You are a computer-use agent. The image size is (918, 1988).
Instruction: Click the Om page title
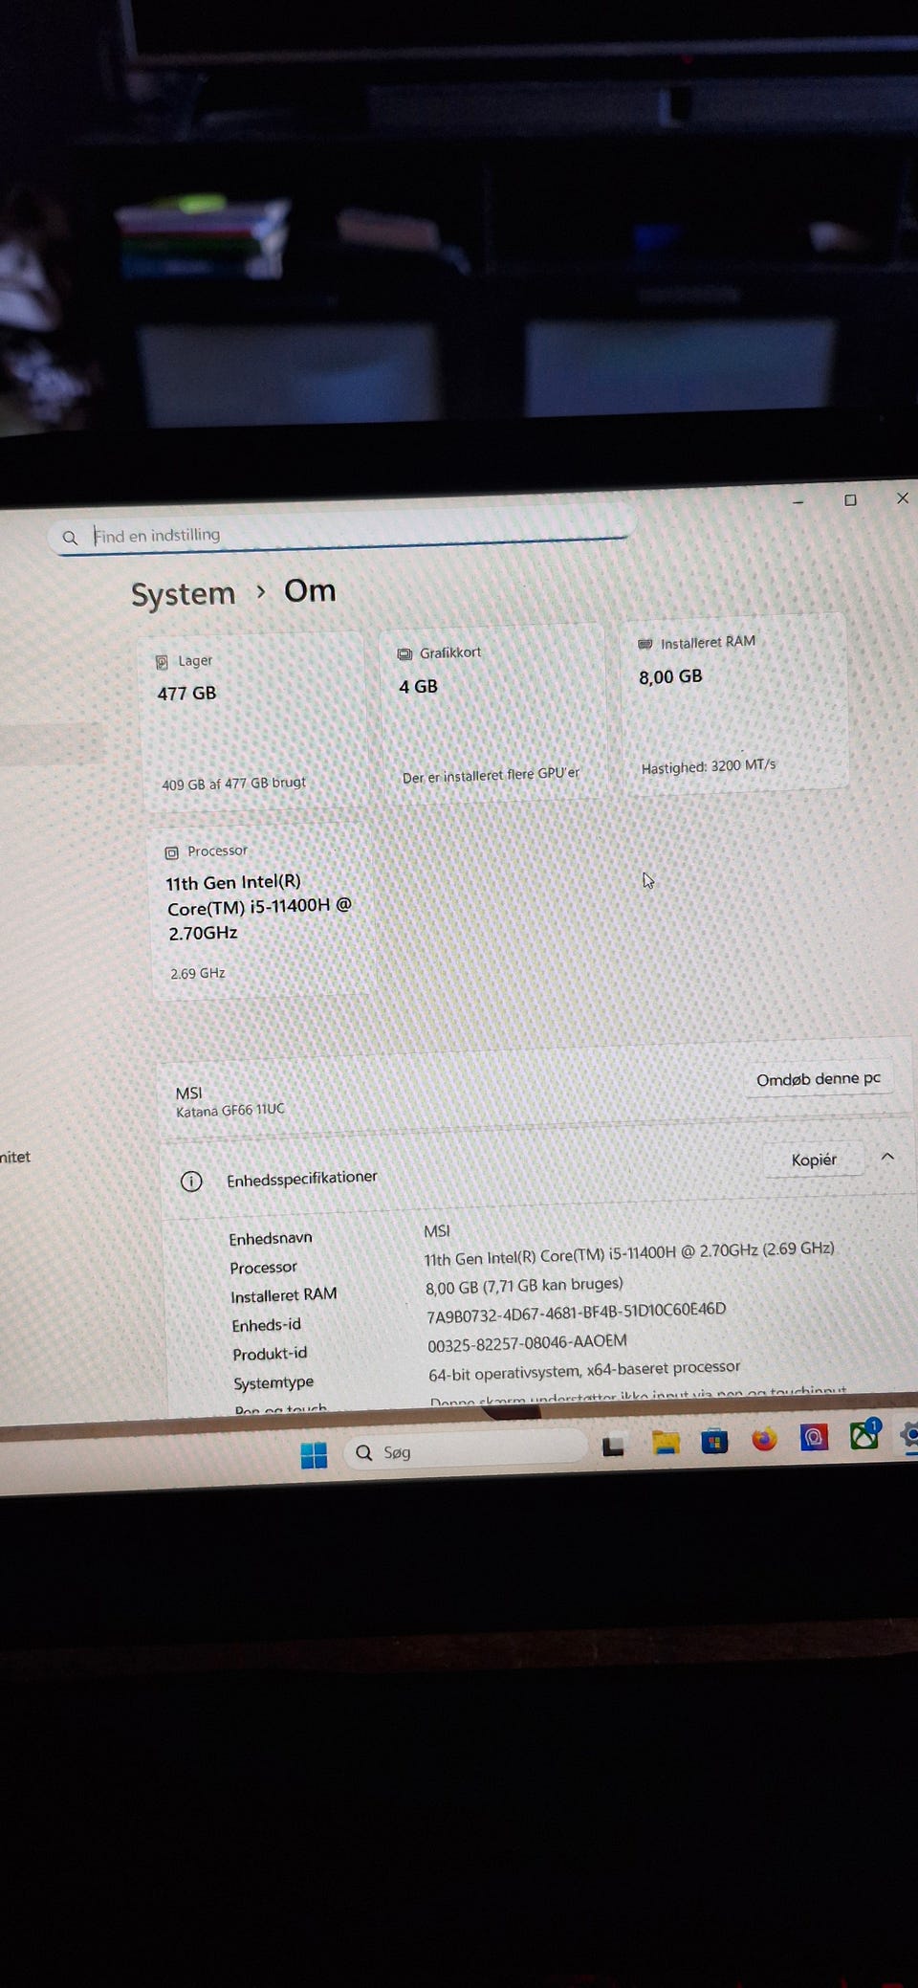coord(310,591)
